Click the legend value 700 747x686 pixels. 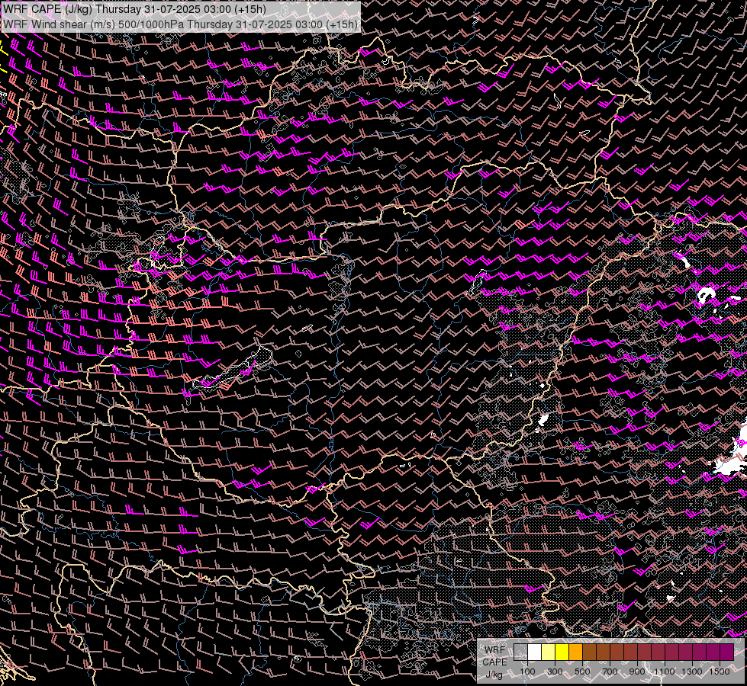coord(610,672)
